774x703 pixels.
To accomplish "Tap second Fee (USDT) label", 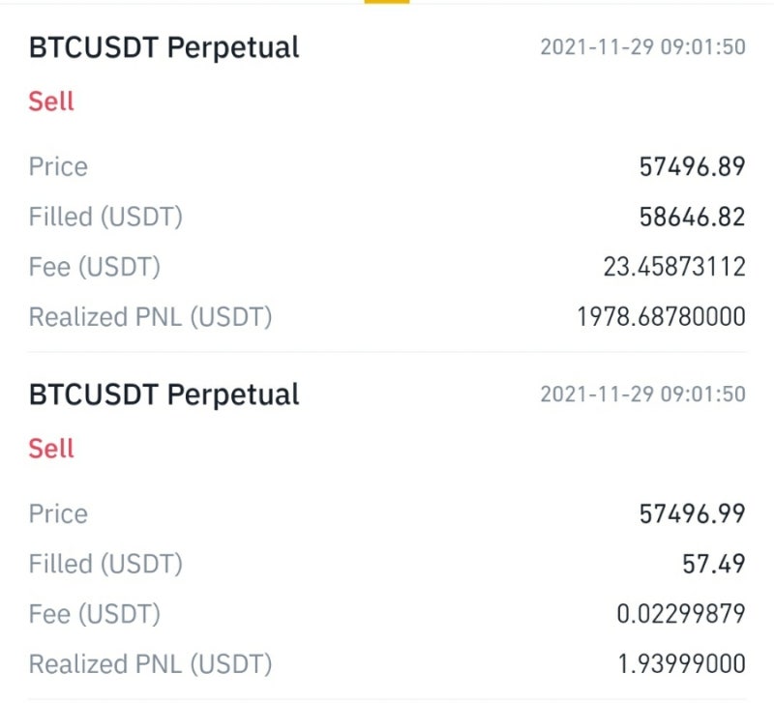I will (x=94, y=614).
